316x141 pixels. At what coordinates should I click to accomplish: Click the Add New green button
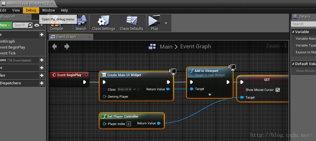pyautogui.click(x=6, y=25)
